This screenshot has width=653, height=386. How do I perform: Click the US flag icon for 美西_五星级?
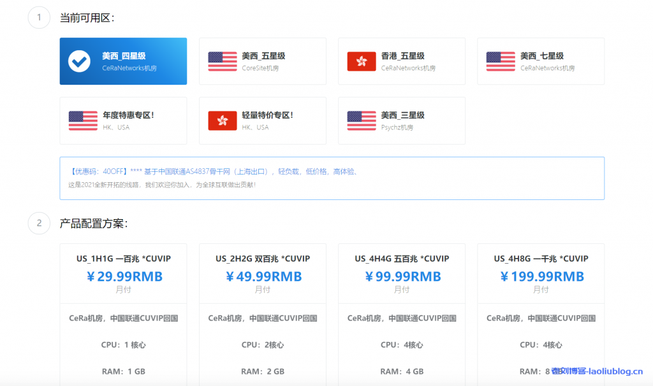coord(222,61)
